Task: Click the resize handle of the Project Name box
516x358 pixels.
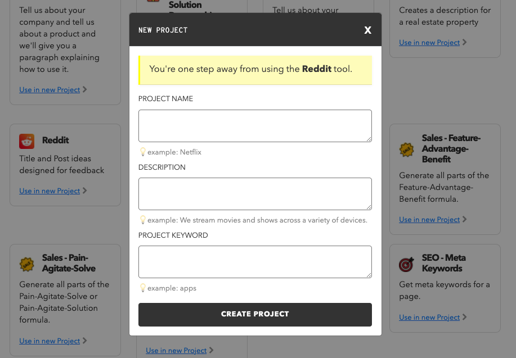Action: [x=369, y=139]
